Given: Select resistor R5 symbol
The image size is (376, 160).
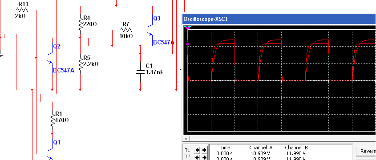Looking at the screenshot, I should click(80, 64).
